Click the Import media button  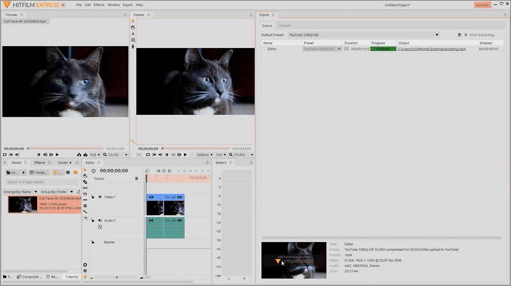click(x=15, y=172)
